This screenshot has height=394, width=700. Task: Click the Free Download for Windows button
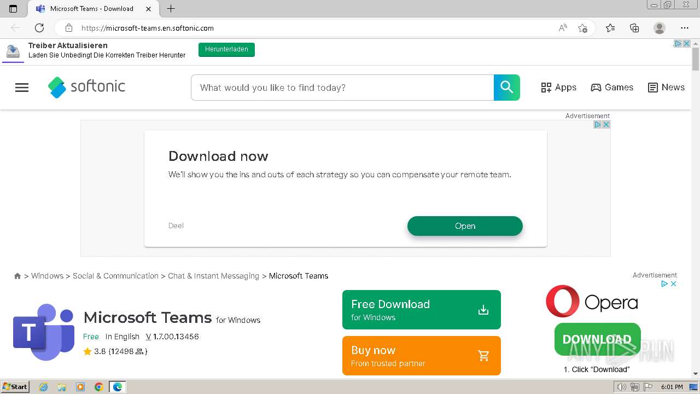422,310
